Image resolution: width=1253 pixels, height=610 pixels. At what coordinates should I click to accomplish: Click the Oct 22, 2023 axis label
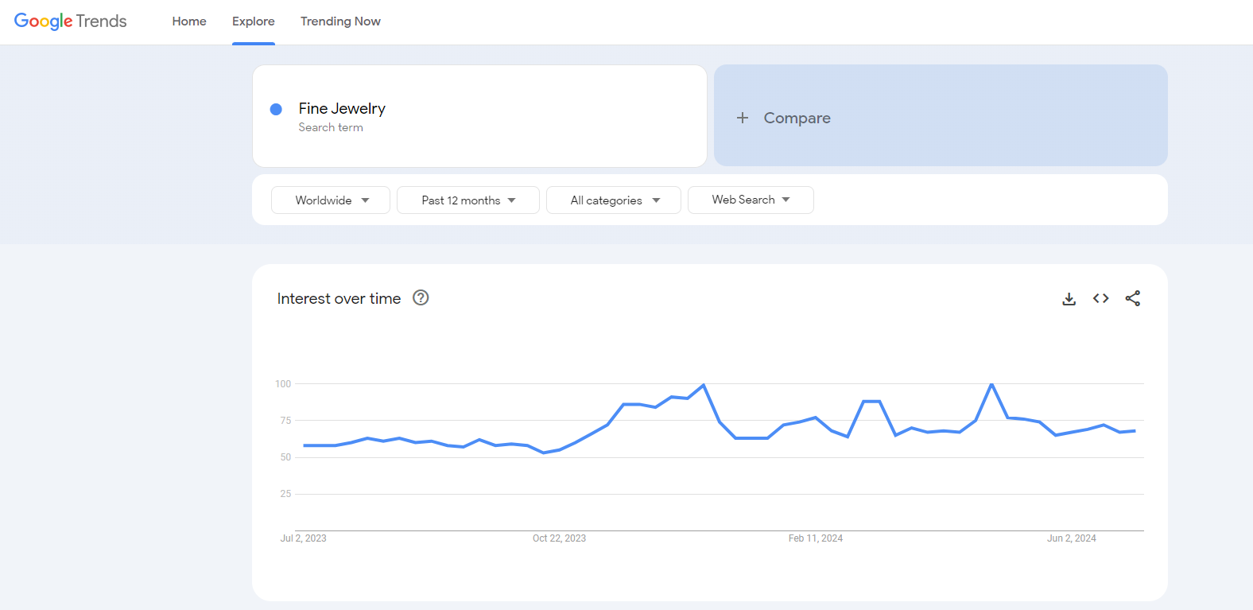[559, 538]
